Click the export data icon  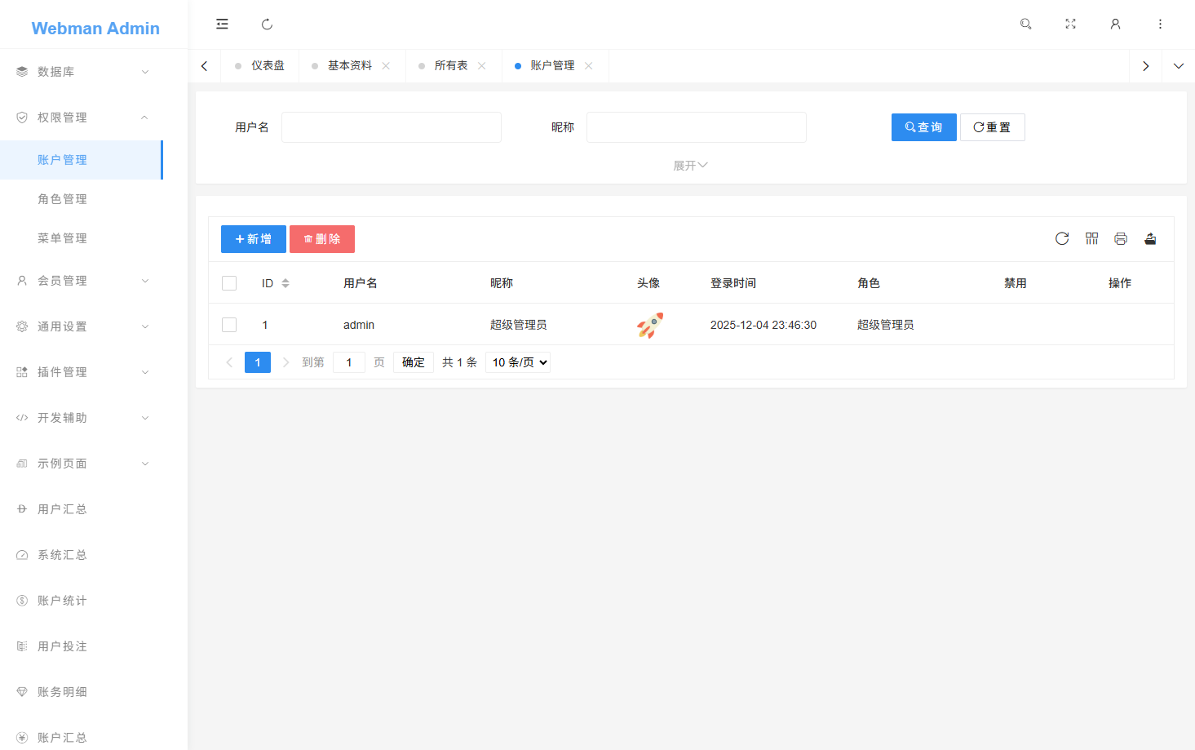(1150, 238)
